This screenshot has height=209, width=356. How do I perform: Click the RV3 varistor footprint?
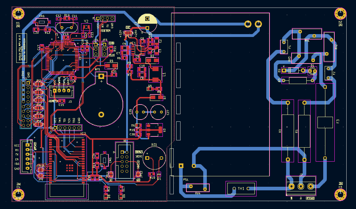(x=306, y=58)
